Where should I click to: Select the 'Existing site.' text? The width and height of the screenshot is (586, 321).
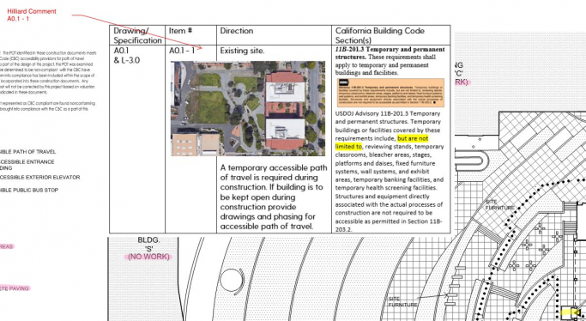point(242,51)
